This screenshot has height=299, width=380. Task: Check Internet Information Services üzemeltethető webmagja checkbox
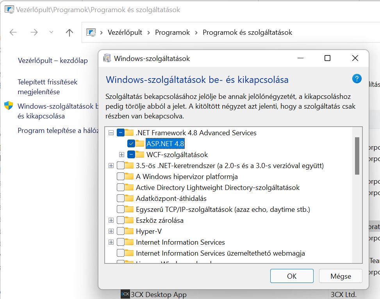click(120, 253)
